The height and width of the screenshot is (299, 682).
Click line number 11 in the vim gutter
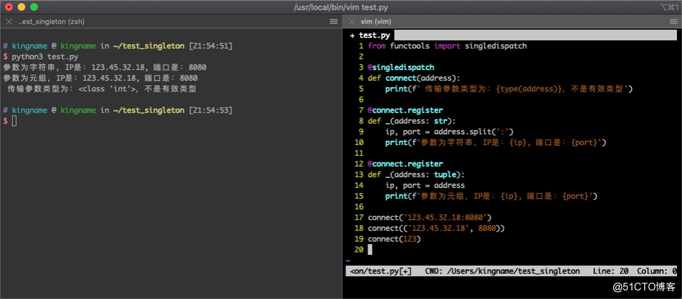tap(359, 153)
